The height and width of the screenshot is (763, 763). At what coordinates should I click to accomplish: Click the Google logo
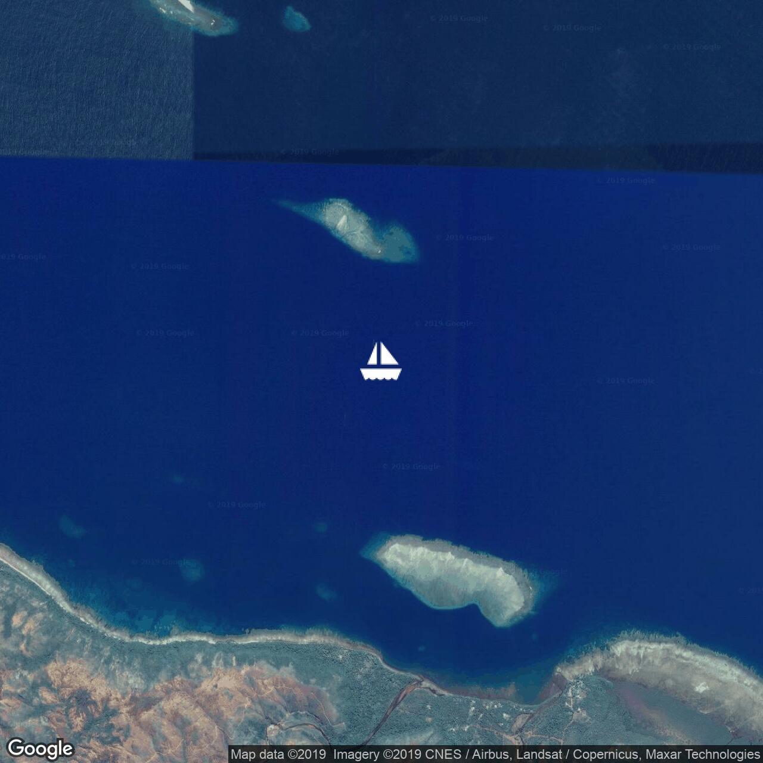tap(40, 748)
